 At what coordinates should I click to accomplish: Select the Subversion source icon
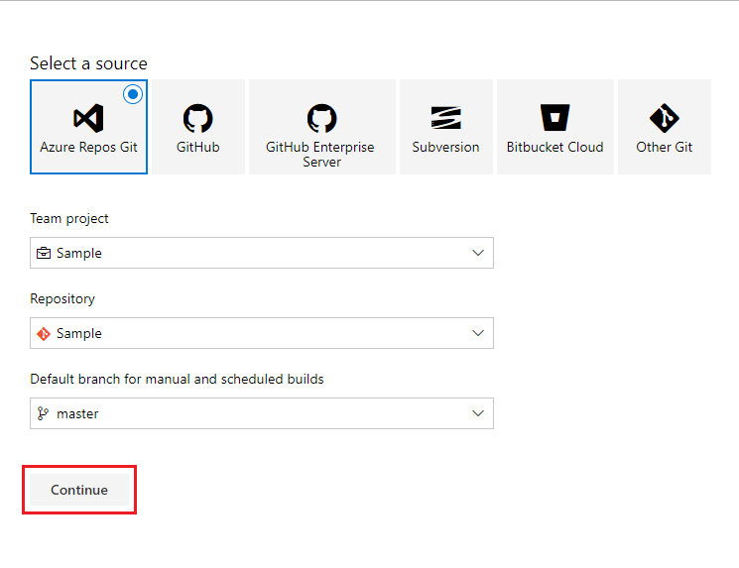[445, 117]
